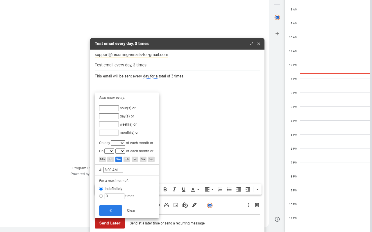Open the 'On day' month dropdown
The width and height of the screenshot is (372, 232).
point(118,143)
